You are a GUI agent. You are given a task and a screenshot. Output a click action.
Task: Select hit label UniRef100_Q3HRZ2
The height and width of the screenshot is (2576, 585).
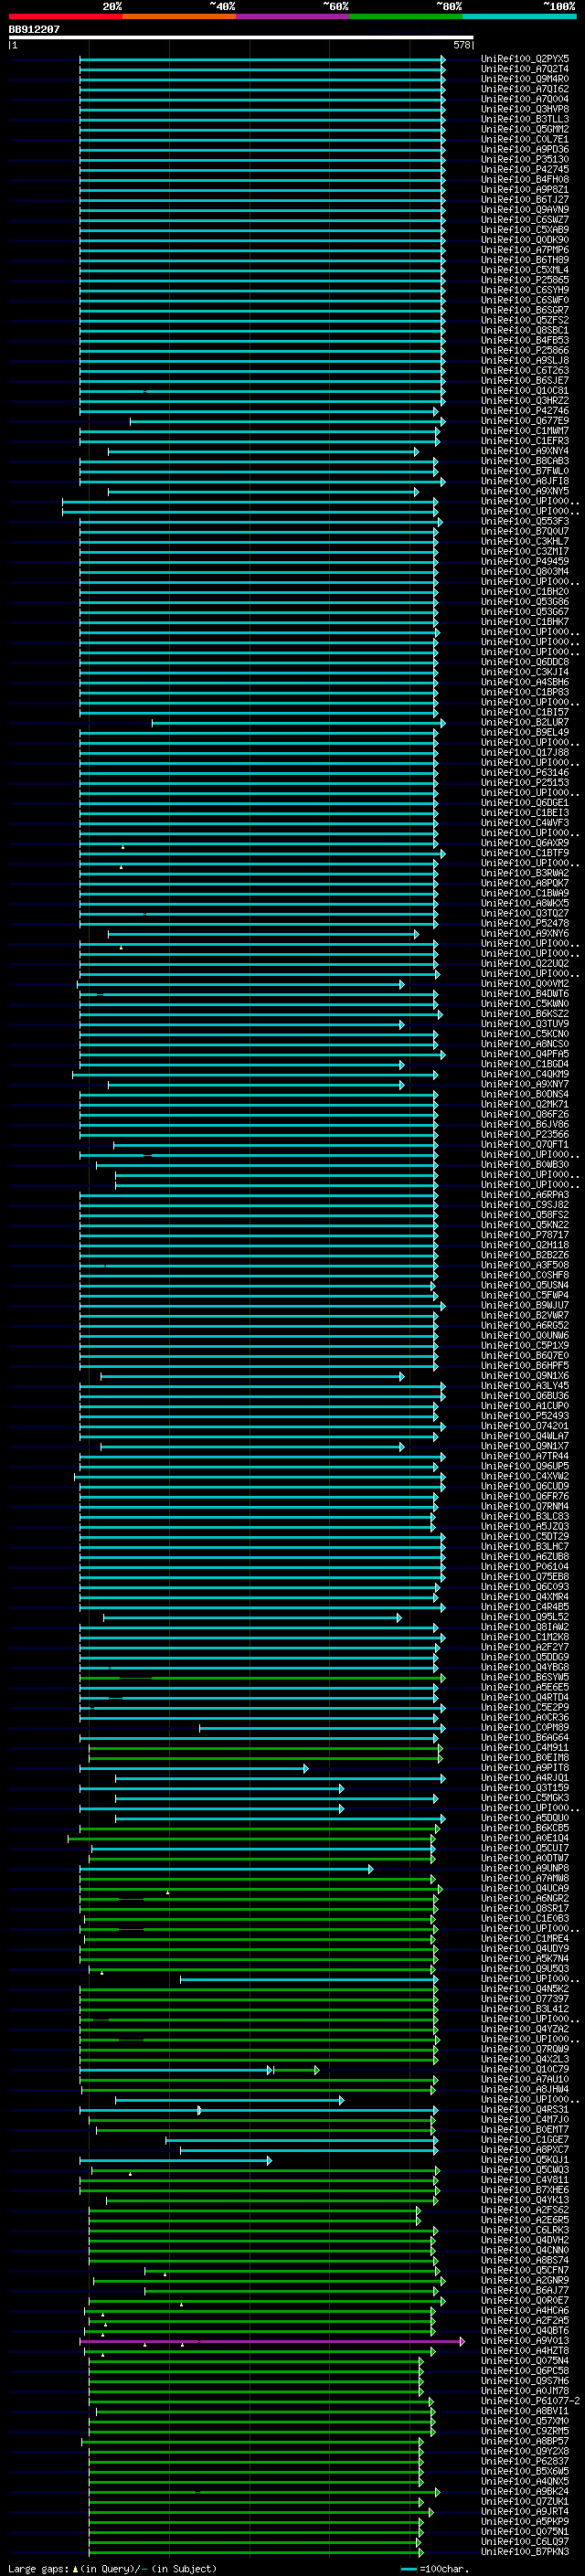coord(525,401)
